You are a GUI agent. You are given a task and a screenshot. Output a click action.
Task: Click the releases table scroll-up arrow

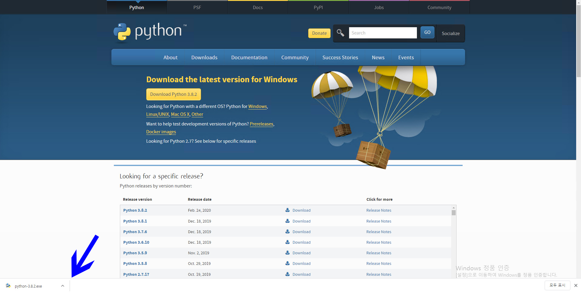[x=454, y=207]
